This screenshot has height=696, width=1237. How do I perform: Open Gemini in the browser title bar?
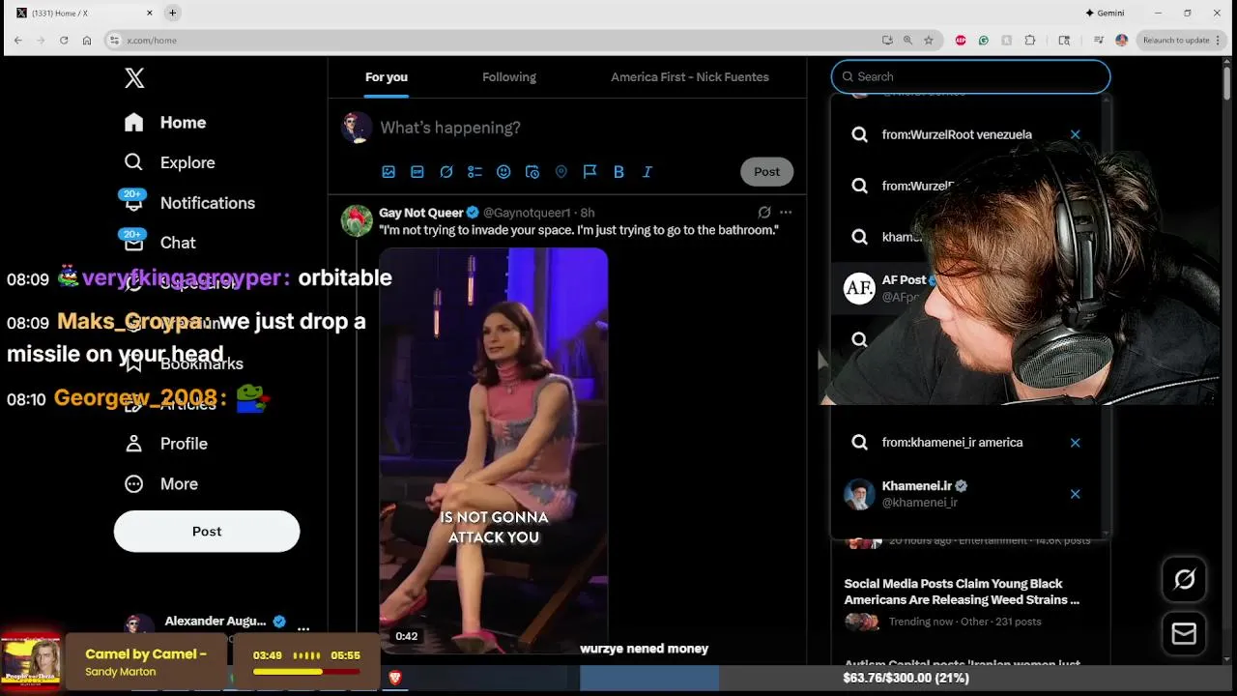(1105, 14)
